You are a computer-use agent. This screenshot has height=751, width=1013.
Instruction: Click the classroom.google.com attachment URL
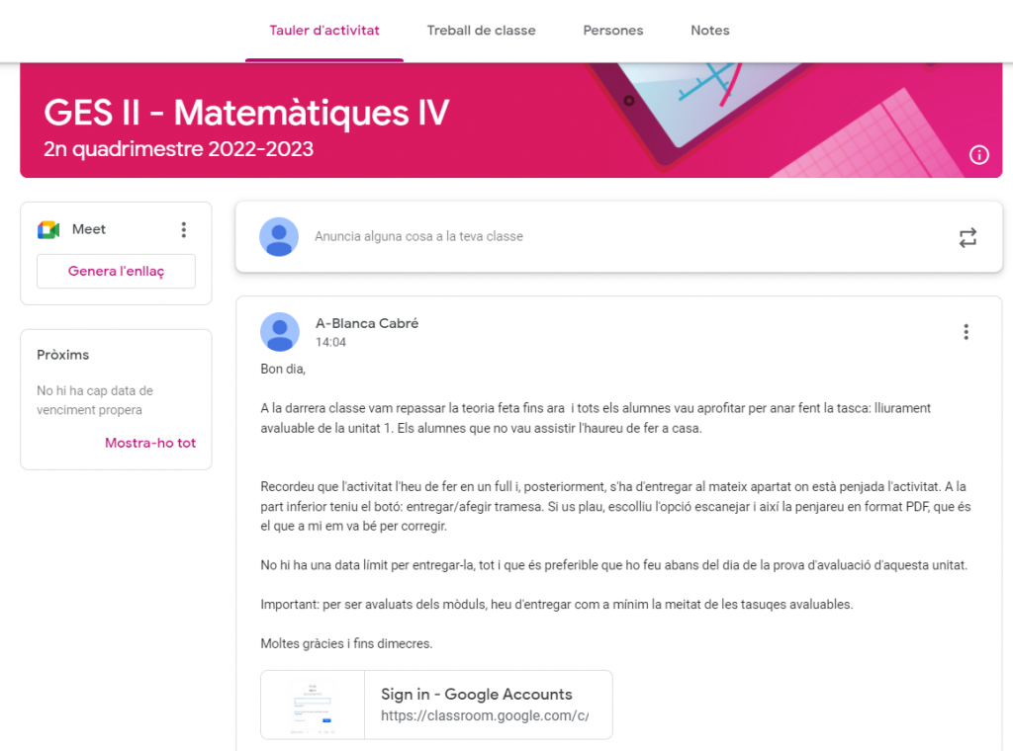(484, 715)
